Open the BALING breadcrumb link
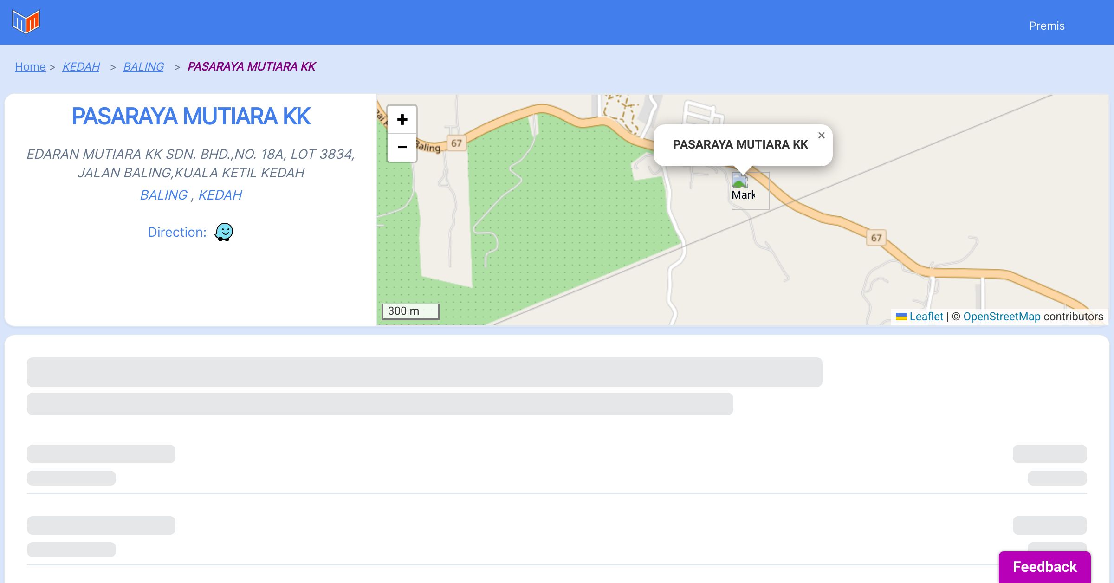 point(143,67)
